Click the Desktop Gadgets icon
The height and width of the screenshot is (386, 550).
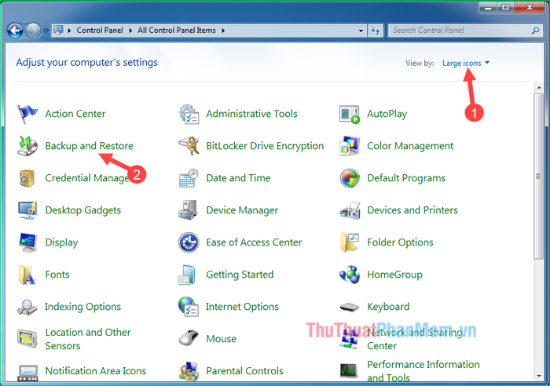point(27,210)
